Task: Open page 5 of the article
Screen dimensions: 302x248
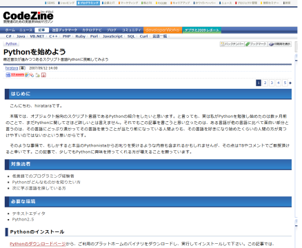Action: [285, 83]
